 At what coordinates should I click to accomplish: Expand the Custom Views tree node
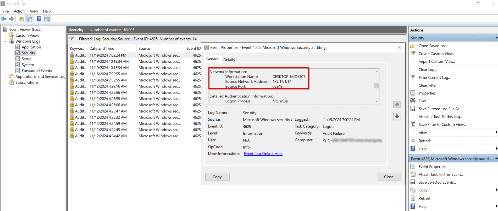[5, 35]
